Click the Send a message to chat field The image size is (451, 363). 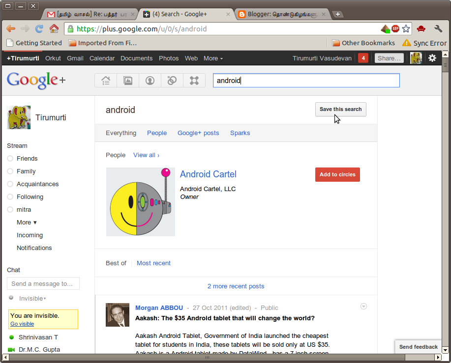[x=43, y=284]
